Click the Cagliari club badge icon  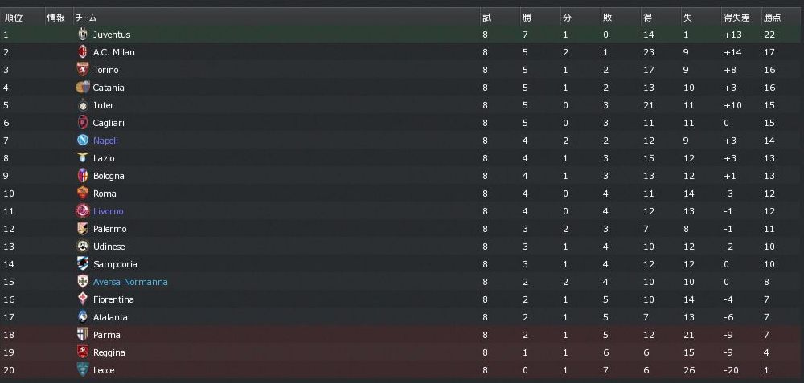[82, 123]
